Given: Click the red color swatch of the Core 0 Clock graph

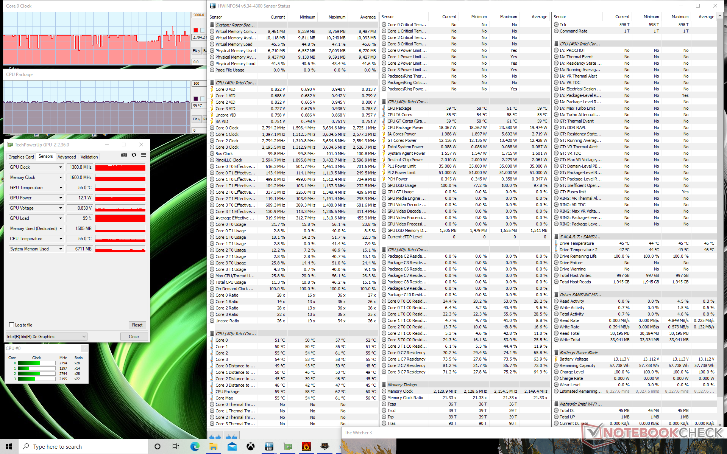Looking at the screenshot, I should pyautogui.click(x=195, y=30).
